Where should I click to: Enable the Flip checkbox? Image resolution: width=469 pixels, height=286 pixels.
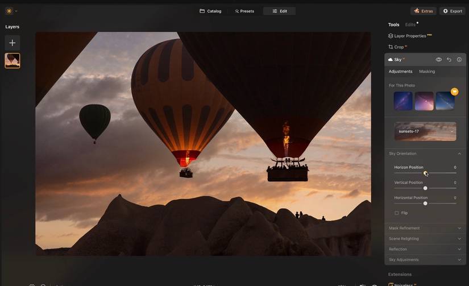pyautogui.click(x=397, y=213)
